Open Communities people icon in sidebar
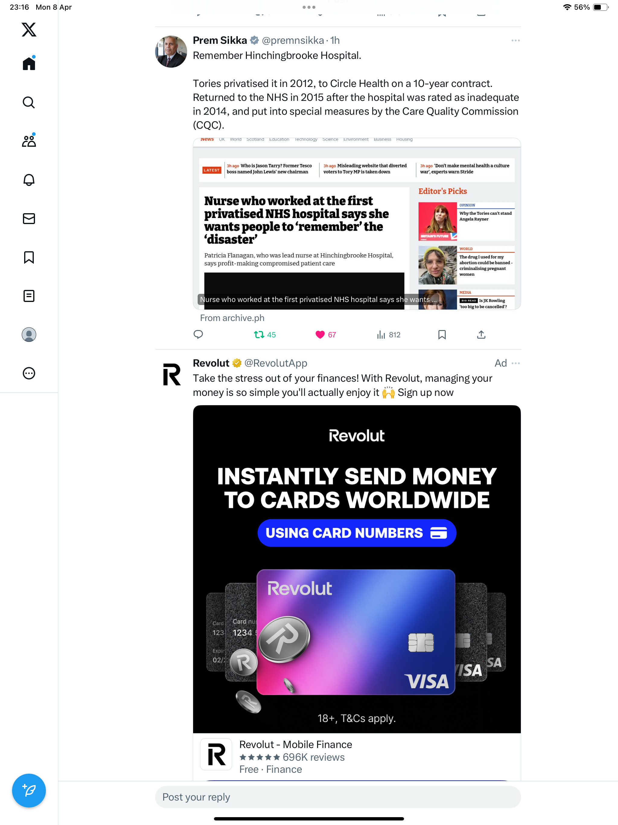The height and width of the screenshot is (825, 618). 29,141
